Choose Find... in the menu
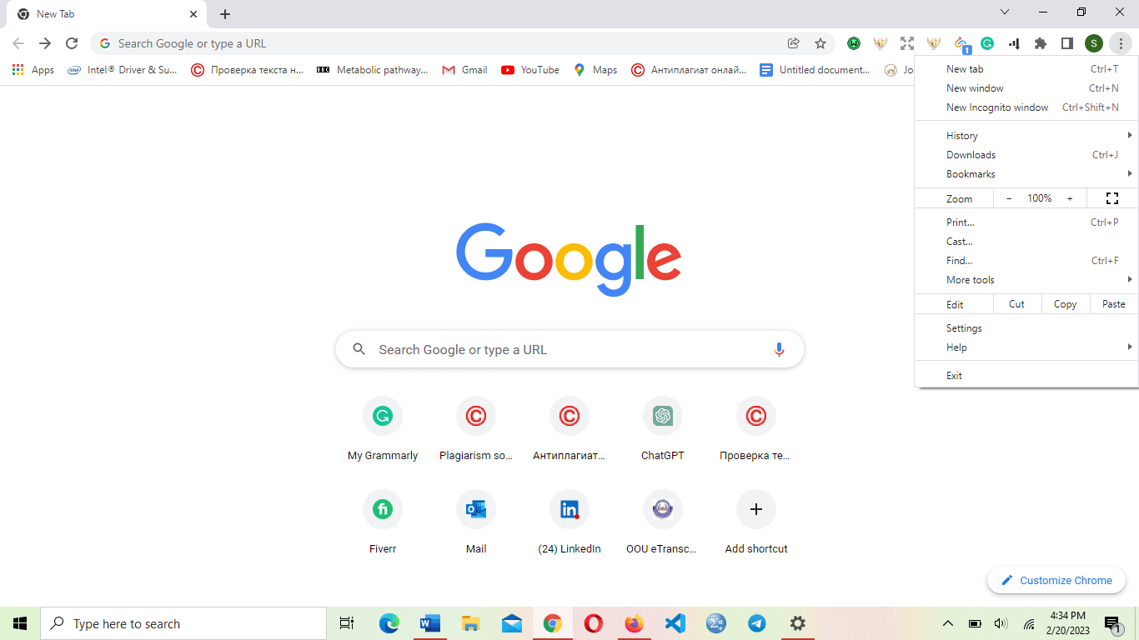This screenshot has height=640, width=1139. [1026, 261]
